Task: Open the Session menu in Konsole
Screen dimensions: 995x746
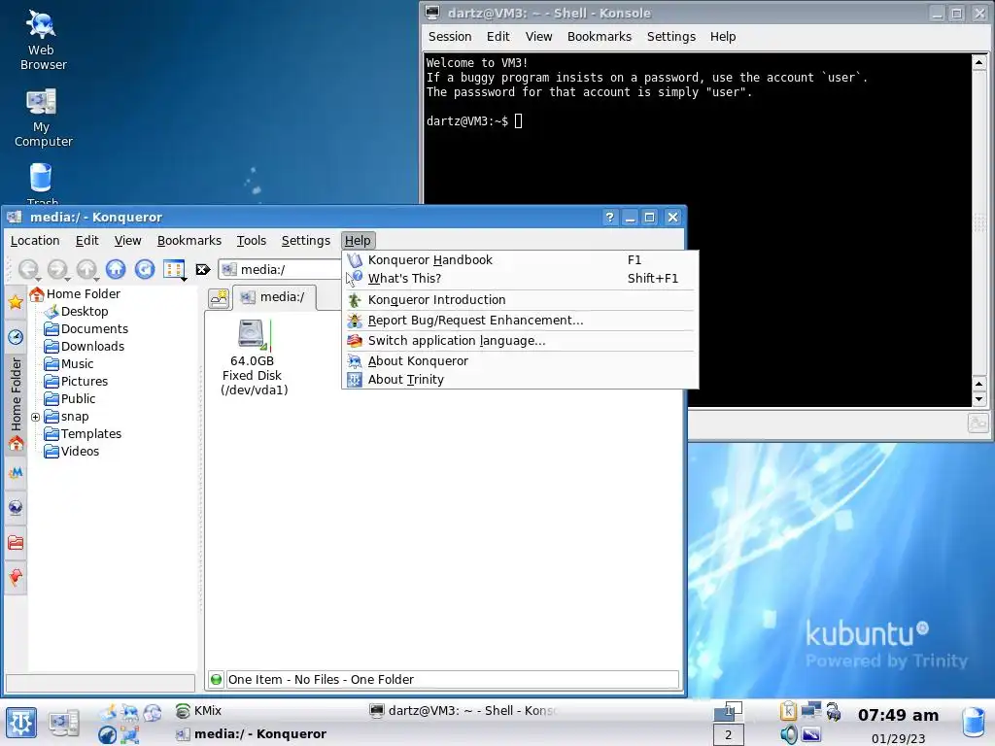Action: click(450, 36)
